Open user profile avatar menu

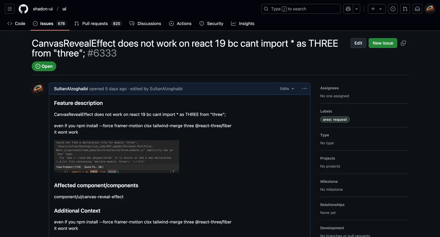click(x=430, y=9)
